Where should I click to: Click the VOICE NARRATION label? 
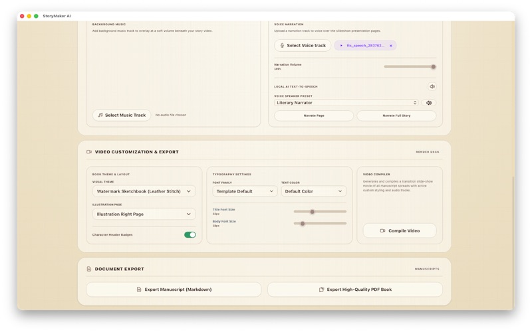(x=289, y=25)
